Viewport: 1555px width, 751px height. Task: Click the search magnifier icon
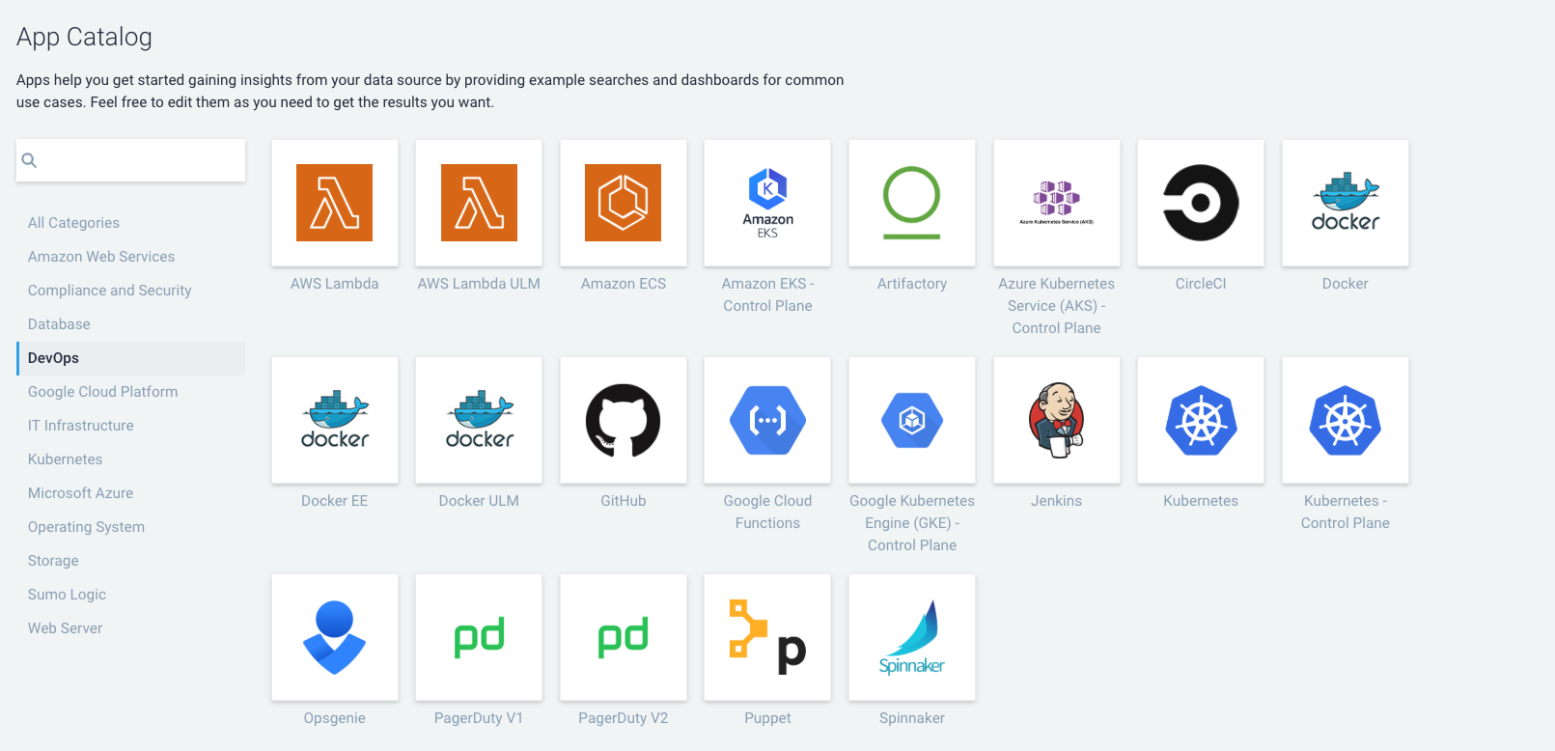point(29,160)
